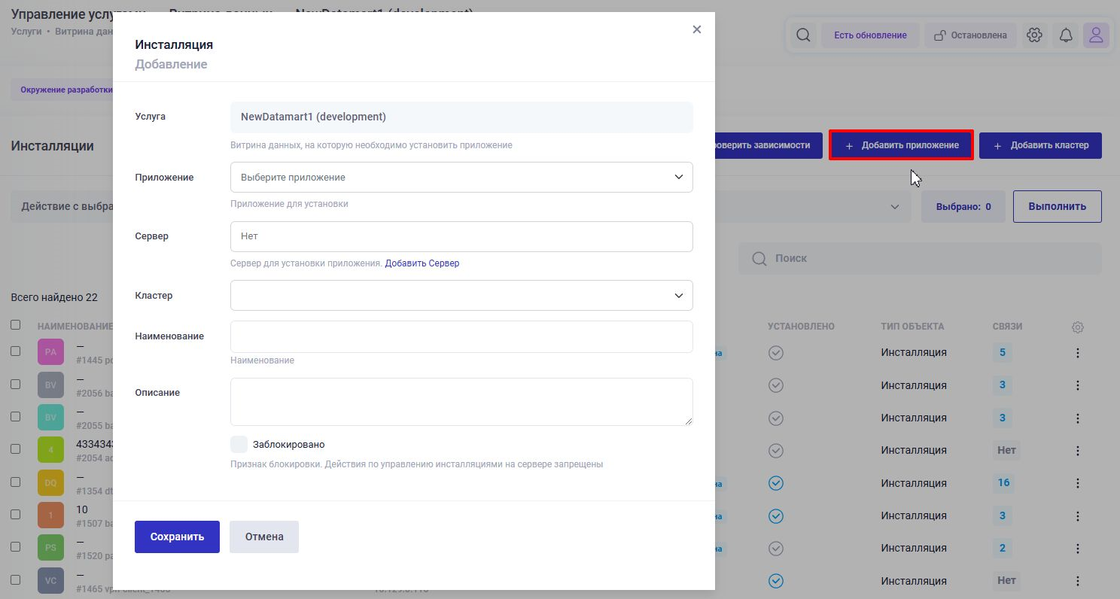Image resolution: width=1120 pixels, height=599 pixels.
Task: Open table column settings gear icon
Action: [1077, 327]
